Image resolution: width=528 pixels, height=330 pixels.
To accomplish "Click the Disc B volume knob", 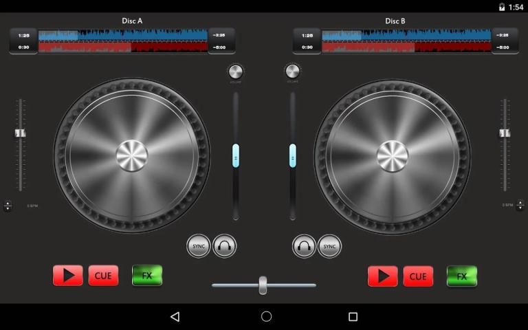I will 293,71.
